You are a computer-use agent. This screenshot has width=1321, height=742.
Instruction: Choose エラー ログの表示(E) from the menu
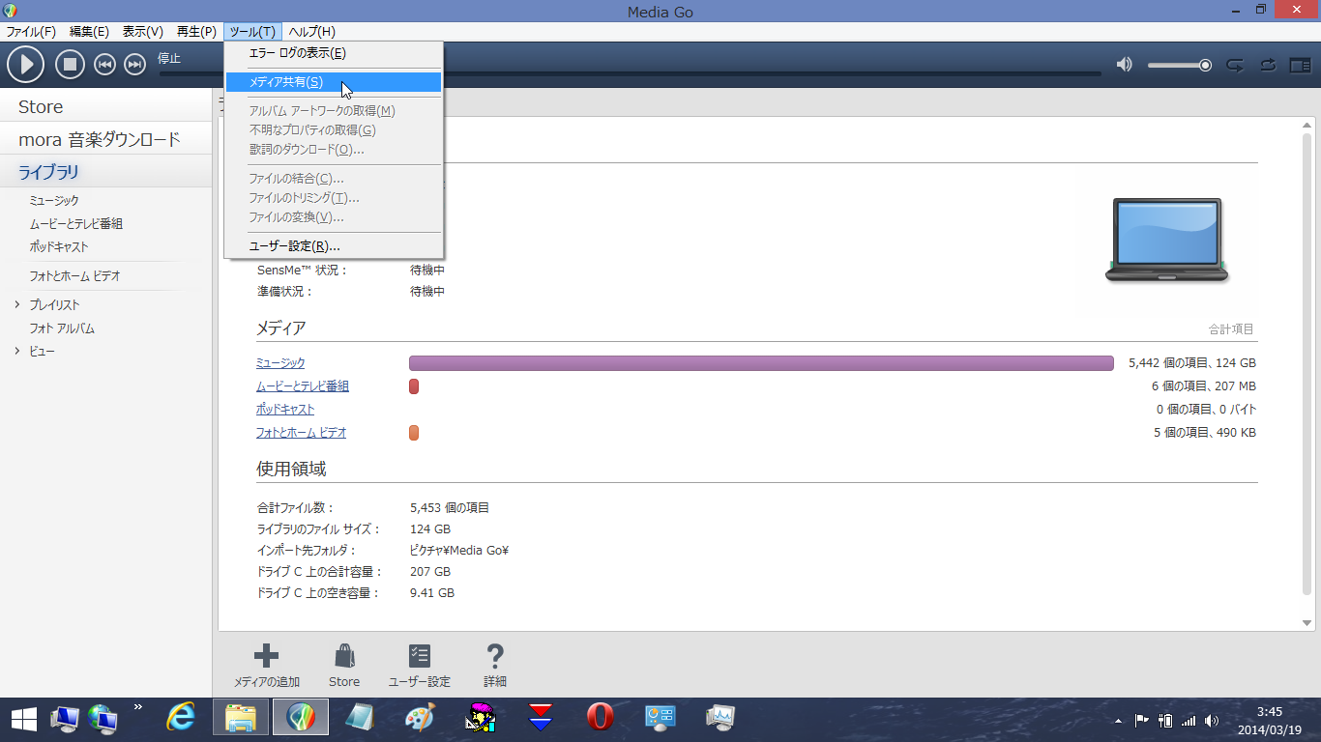click(x=334, y=53)
